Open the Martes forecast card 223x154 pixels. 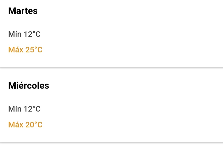111,33
